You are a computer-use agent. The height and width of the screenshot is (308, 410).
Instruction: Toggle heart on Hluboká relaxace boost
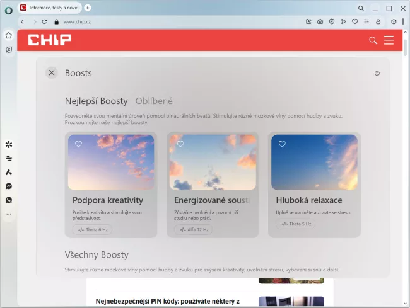point(282,144)
